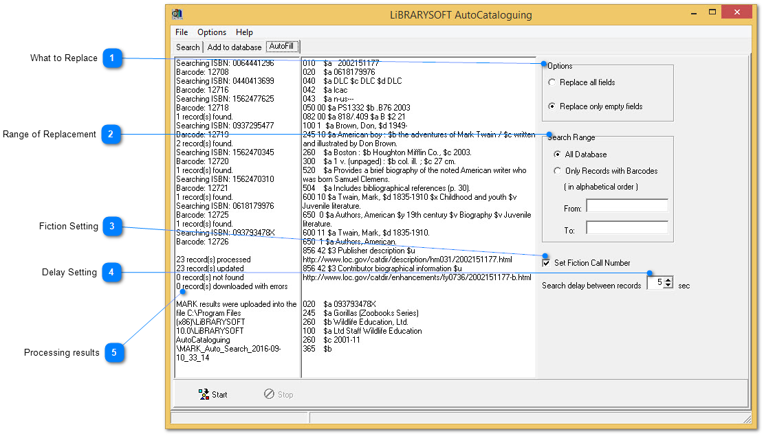Switch to the Search tab
The image size is (764, 436).
[x=188, y=47]
